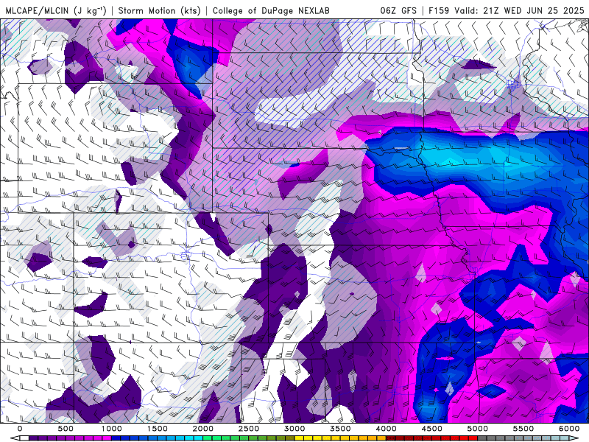This screenshot has height=442, width=589.
Task: Click the 4500 label on the color scale
Action: (431, 429)
